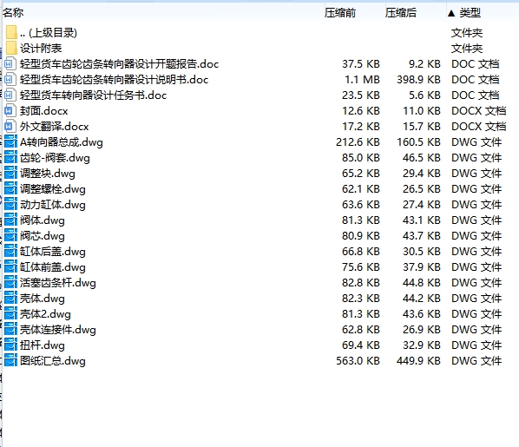Click the folder icon for 上级目录
The height and width of the screenshot is (447, 519).
(11, 32)
